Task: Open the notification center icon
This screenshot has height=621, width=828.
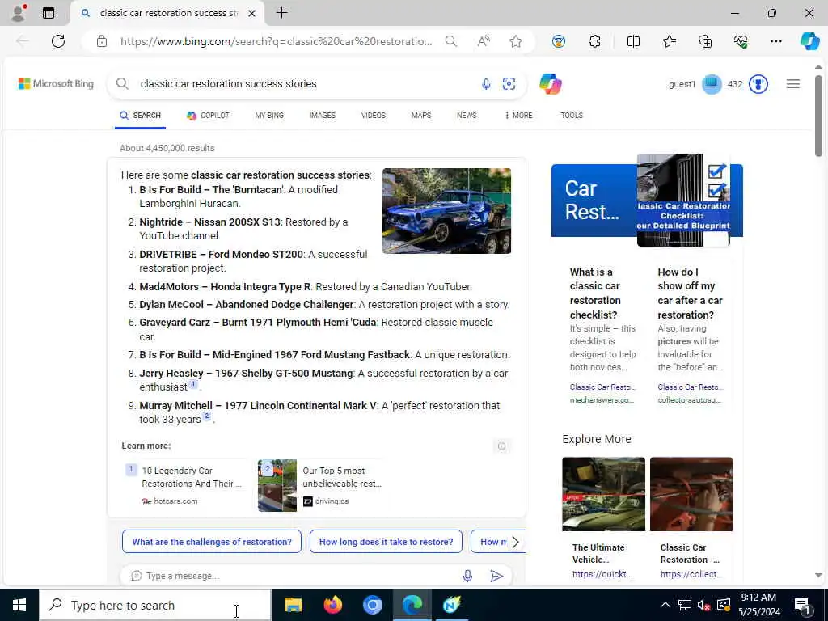Action: (x=802, y=605)
